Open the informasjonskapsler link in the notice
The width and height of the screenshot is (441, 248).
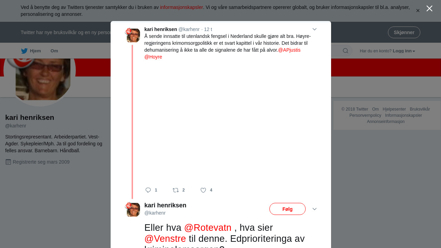point(182,7)
